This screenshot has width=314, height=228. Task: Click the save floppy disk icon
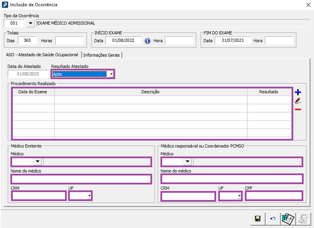[257, 219]
